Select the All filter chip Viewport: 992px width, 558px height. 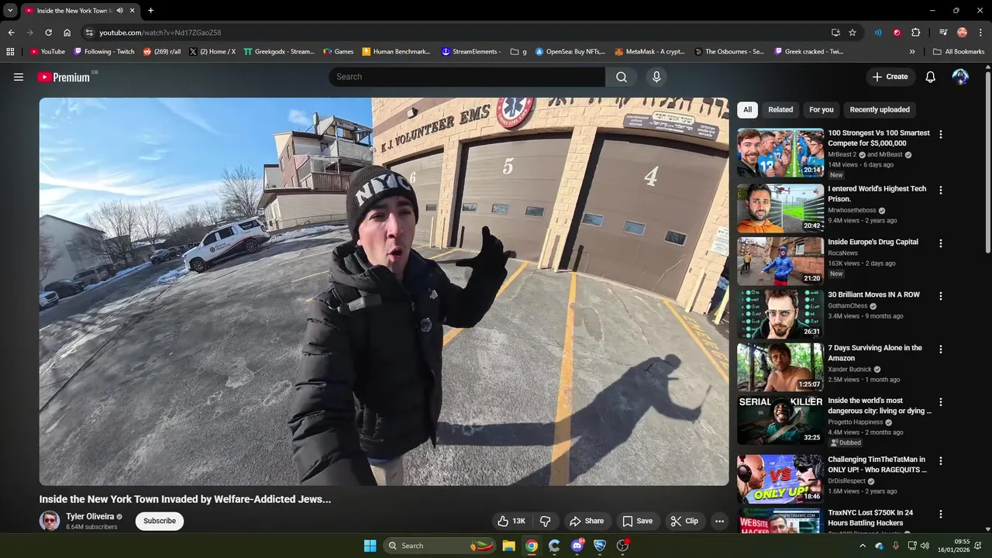(747, 109)
